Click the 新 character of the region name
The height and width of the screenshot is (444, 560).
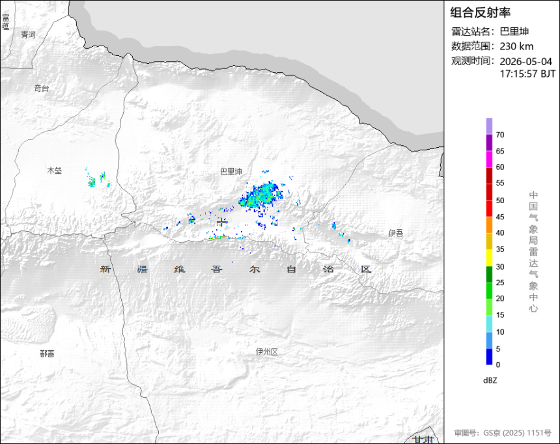105,269
